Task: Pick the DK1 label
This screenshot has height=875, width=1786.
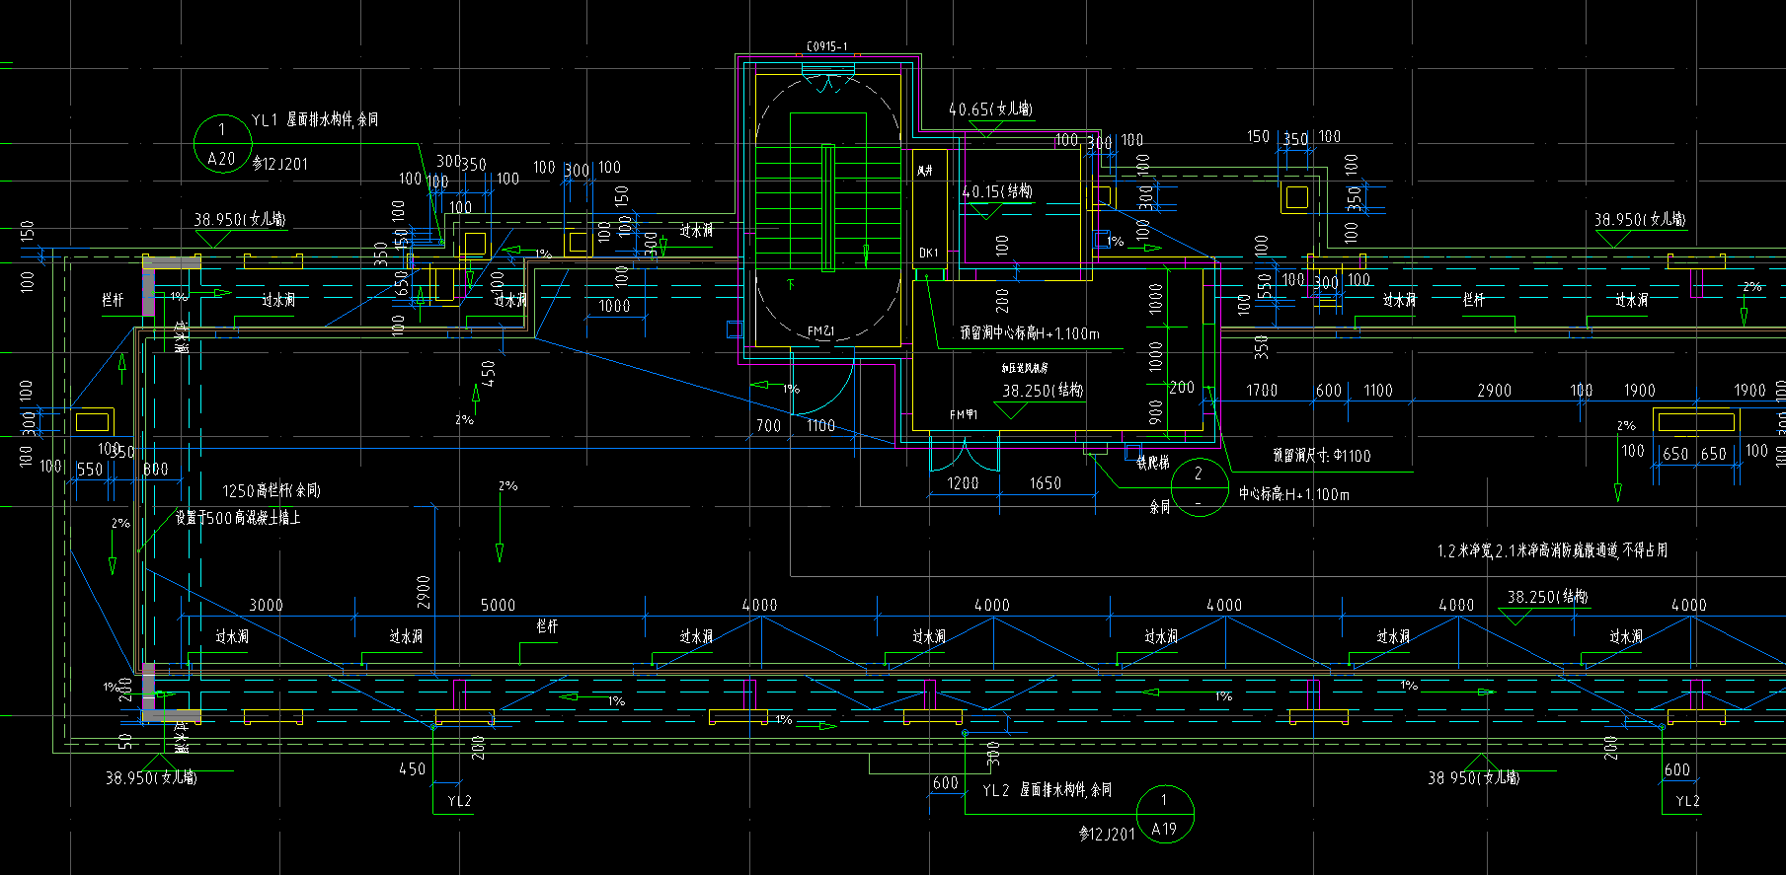Action: [928, 254]
